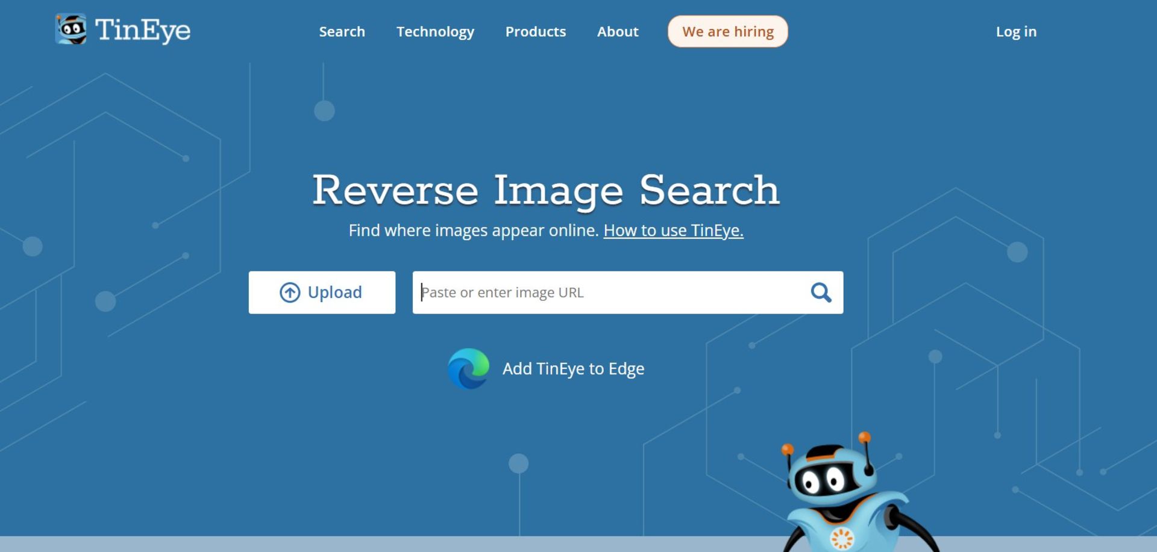The image size is (1157, 552).
Task: Open the About page
Action: (x=617, y=31)
